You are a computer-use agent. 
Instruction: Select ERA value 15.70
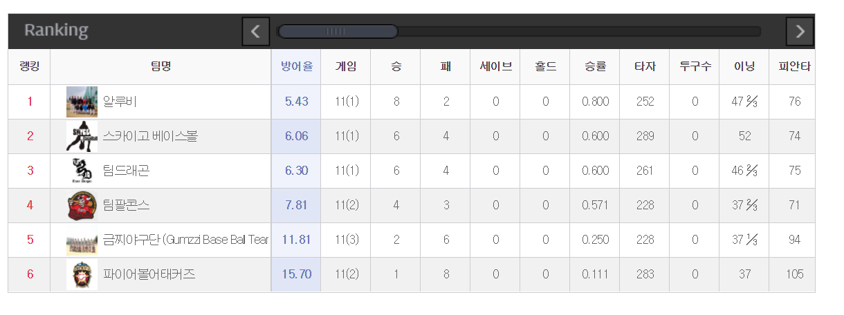(x=296, y=274)
